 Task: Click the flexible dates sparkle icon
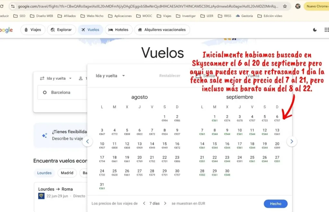click(x=44, y=136)
